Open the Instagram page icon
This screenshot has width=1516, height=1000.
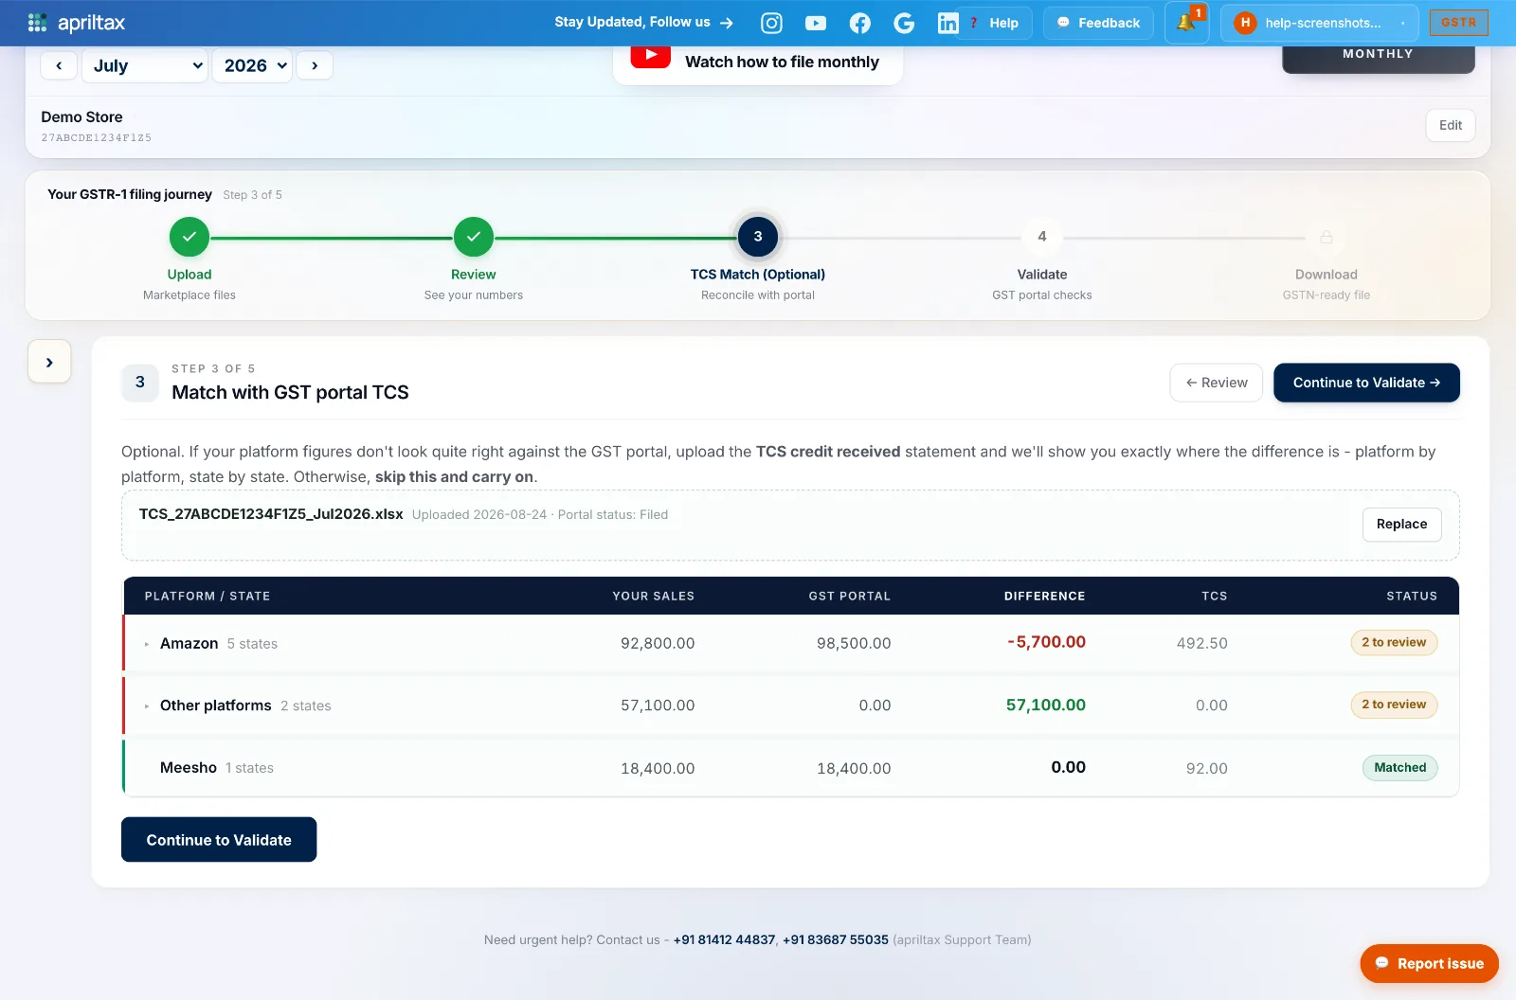coord(772,23)
